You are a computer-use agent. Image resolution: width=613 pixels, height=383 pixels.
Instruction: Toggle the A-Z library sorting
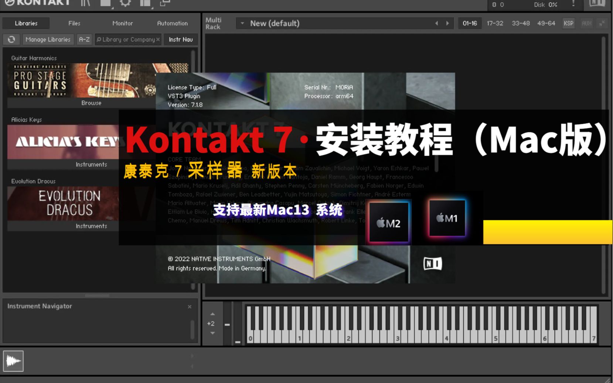click(84, 39)
